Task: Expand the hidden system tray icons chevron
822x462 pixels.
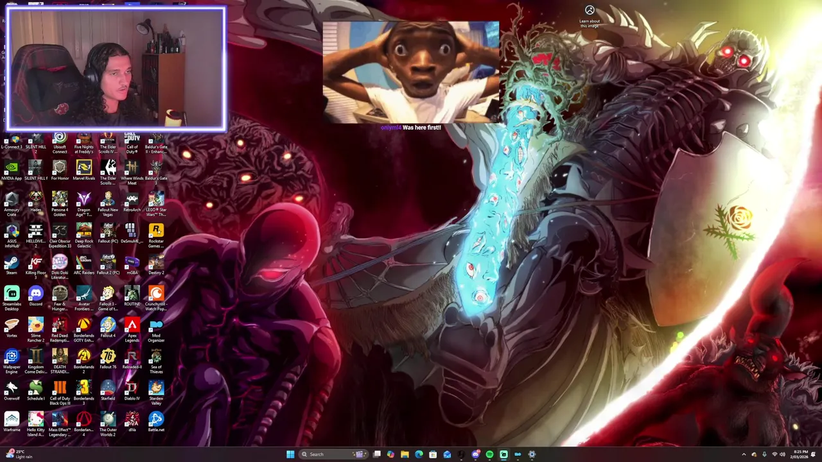Action: point(744,454)
